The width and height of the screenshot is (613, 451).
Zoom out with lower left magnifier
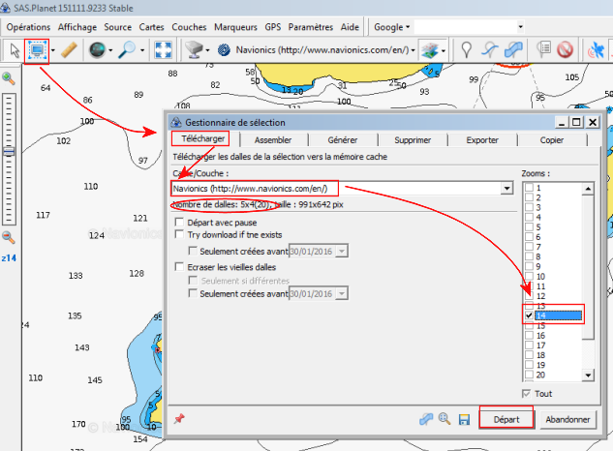pos(9,237)
